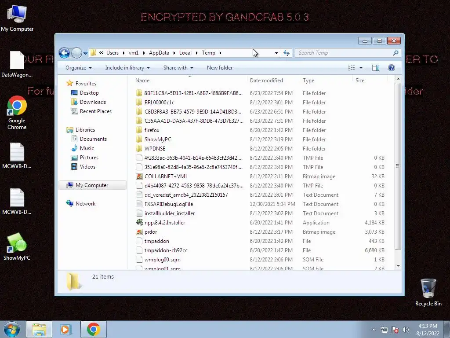Select the BRL00000c1c folder icon
450x338 pixels.
coord(139,102)
